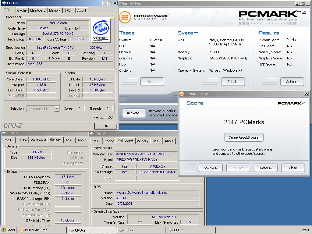The image size is (312, 234).
Task: Click the memory Type SDRAM field
Action: click(x=37, y=152)
